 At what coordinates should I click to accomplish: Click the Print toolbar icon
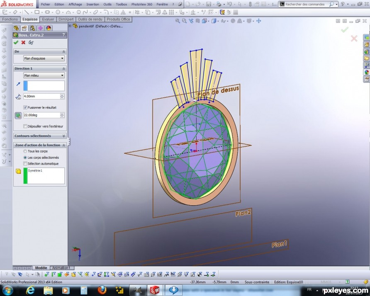[x=219, y=4]
